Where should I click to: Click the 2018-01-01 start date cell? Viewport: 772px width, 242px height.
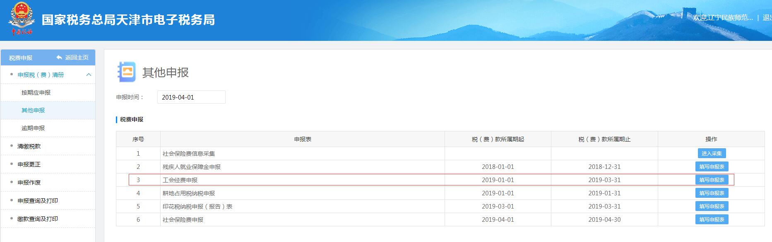coord(498,167)
